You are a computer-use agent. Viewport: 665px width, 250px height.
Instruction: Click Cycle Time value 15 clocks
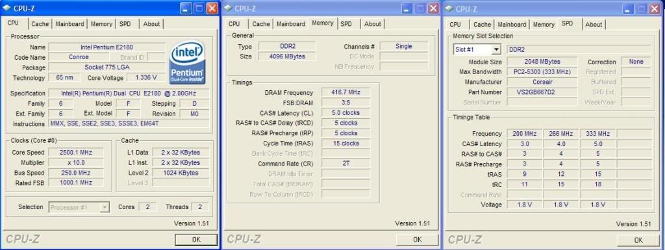[x=345, y=144]
